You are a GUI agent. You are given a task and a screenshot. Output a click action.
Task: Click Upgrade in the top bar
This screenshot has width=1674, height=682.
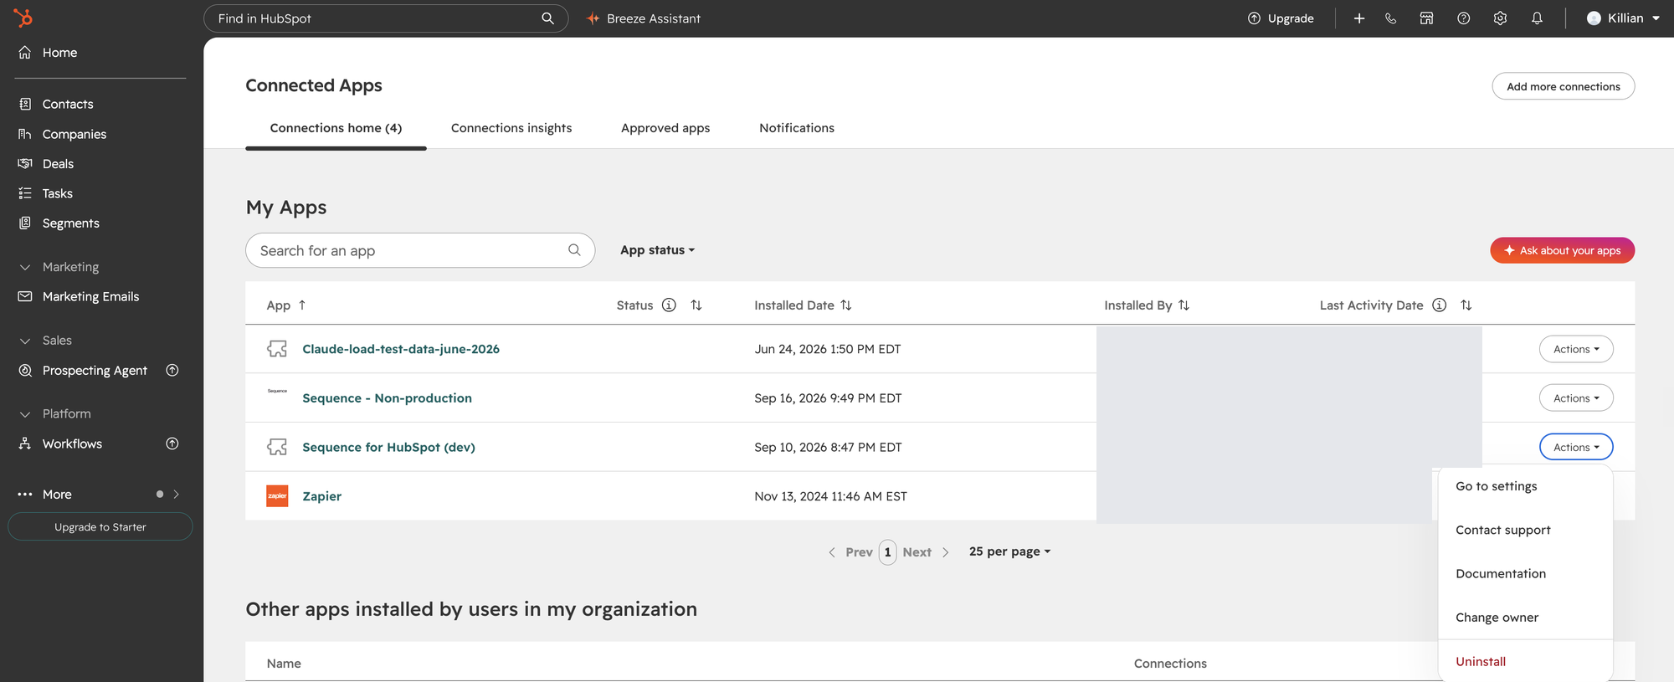coord(1281,18)
